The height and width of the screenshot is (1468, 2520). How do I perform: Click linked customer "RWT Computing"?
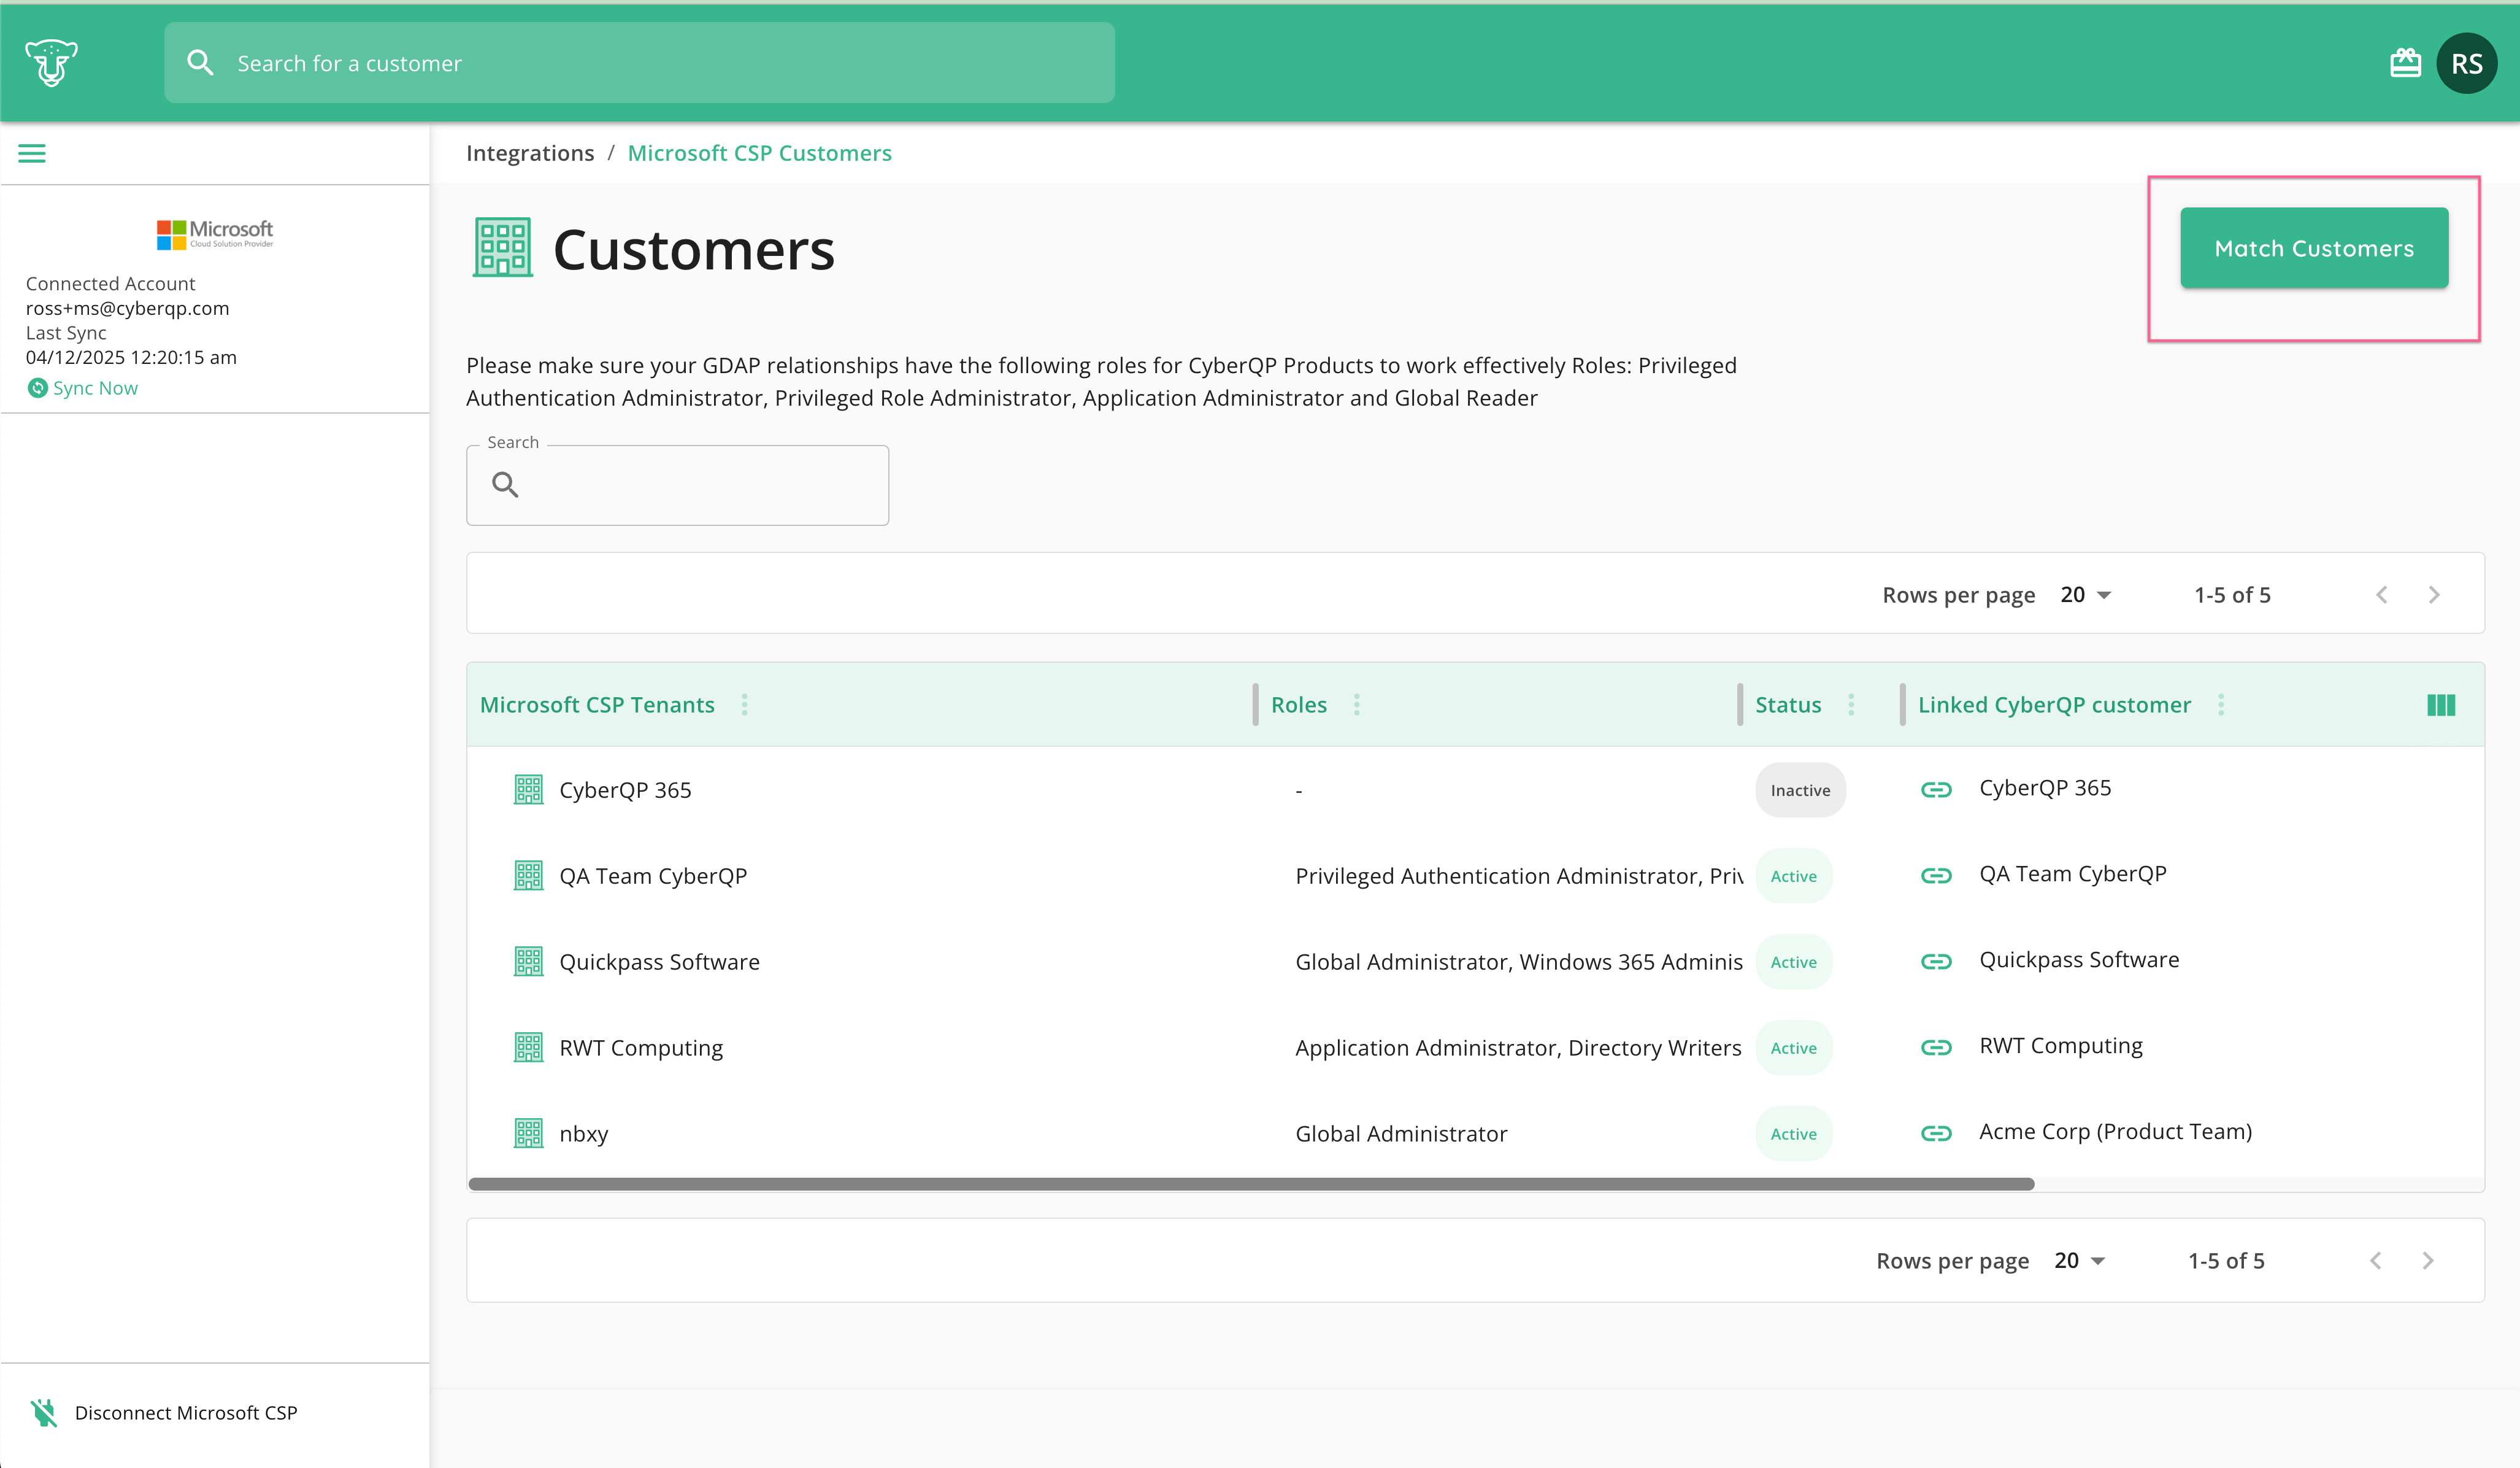(2061, 1046)
